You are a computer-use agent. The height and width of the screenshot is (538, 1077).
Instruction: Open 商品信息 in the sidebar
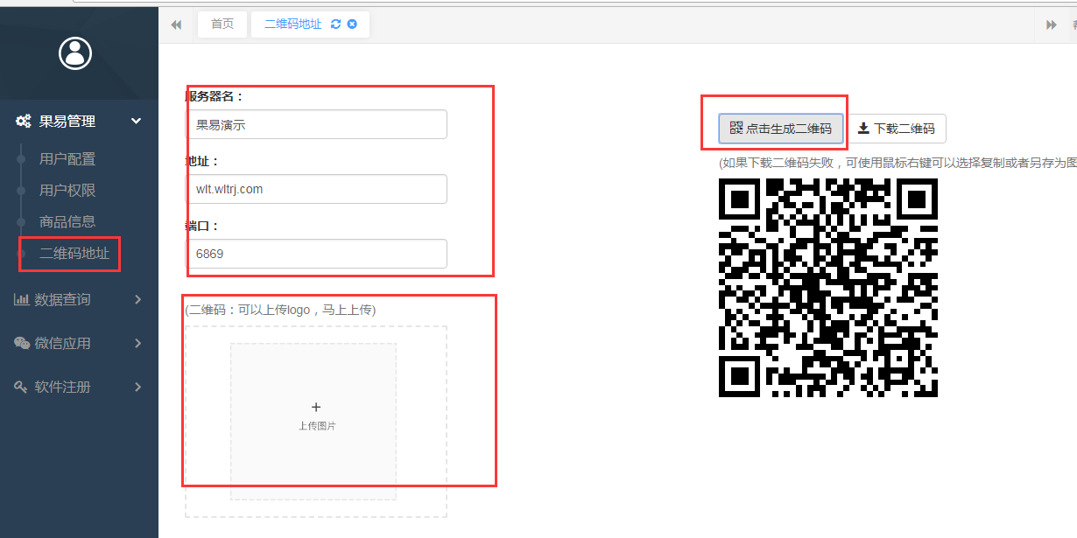tap(67, 222)
